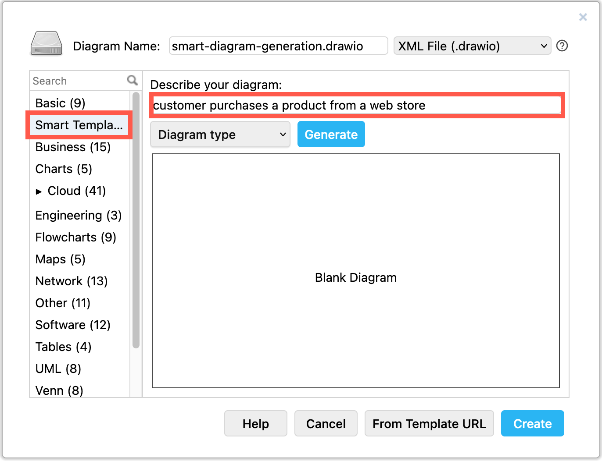Click the Create button
Image resolution: width=602 pixels, height=461 pixels.
click(x=532, y=423)
